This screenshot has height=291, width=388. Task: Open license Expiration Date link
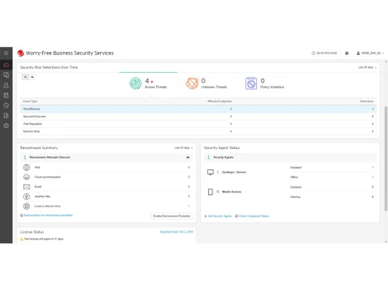coord(176,232)
